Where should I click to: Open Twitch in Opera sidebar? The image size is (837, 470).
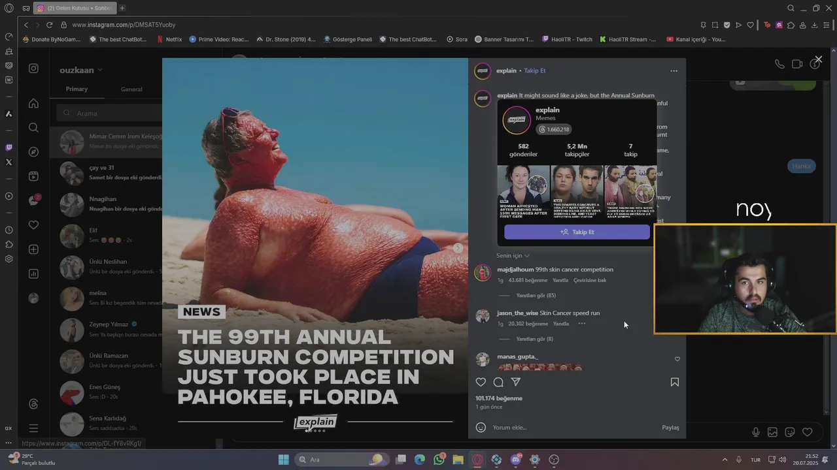pos(9,148)
